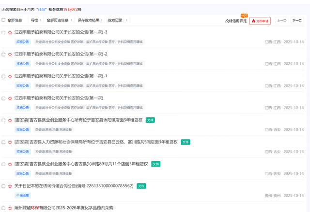Open the 潮州深能环保有限公司 procurement title link
The image size is (310, 212).
tap(63, 208)
